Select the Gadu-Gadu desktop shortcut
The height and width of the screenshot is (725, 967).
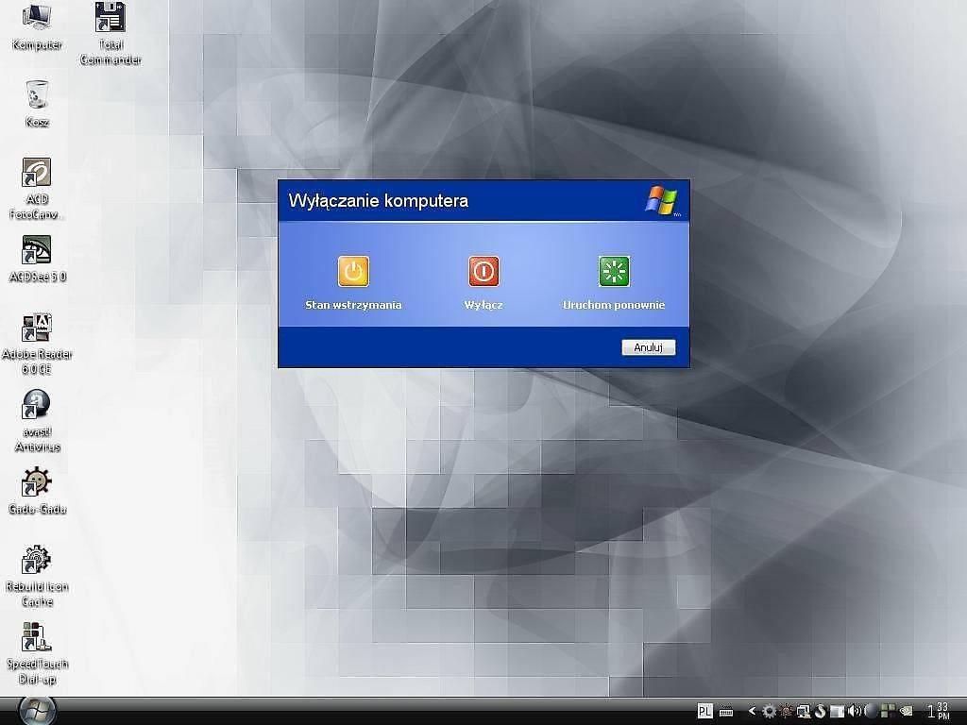pos(37,491)
